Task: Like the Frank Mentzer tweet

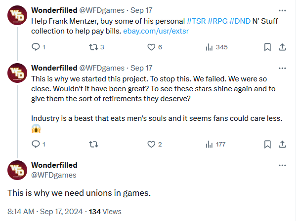Action: [152, 47]
